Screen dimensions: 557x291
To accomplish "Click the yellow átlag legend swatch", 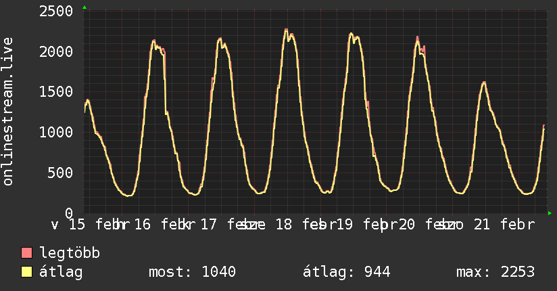I will pyautogui.click(x=27, y=272).
